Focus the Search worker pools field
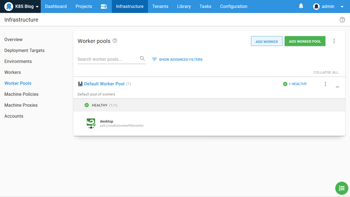The height and width of the screenshot is (197, 350). 108,59
